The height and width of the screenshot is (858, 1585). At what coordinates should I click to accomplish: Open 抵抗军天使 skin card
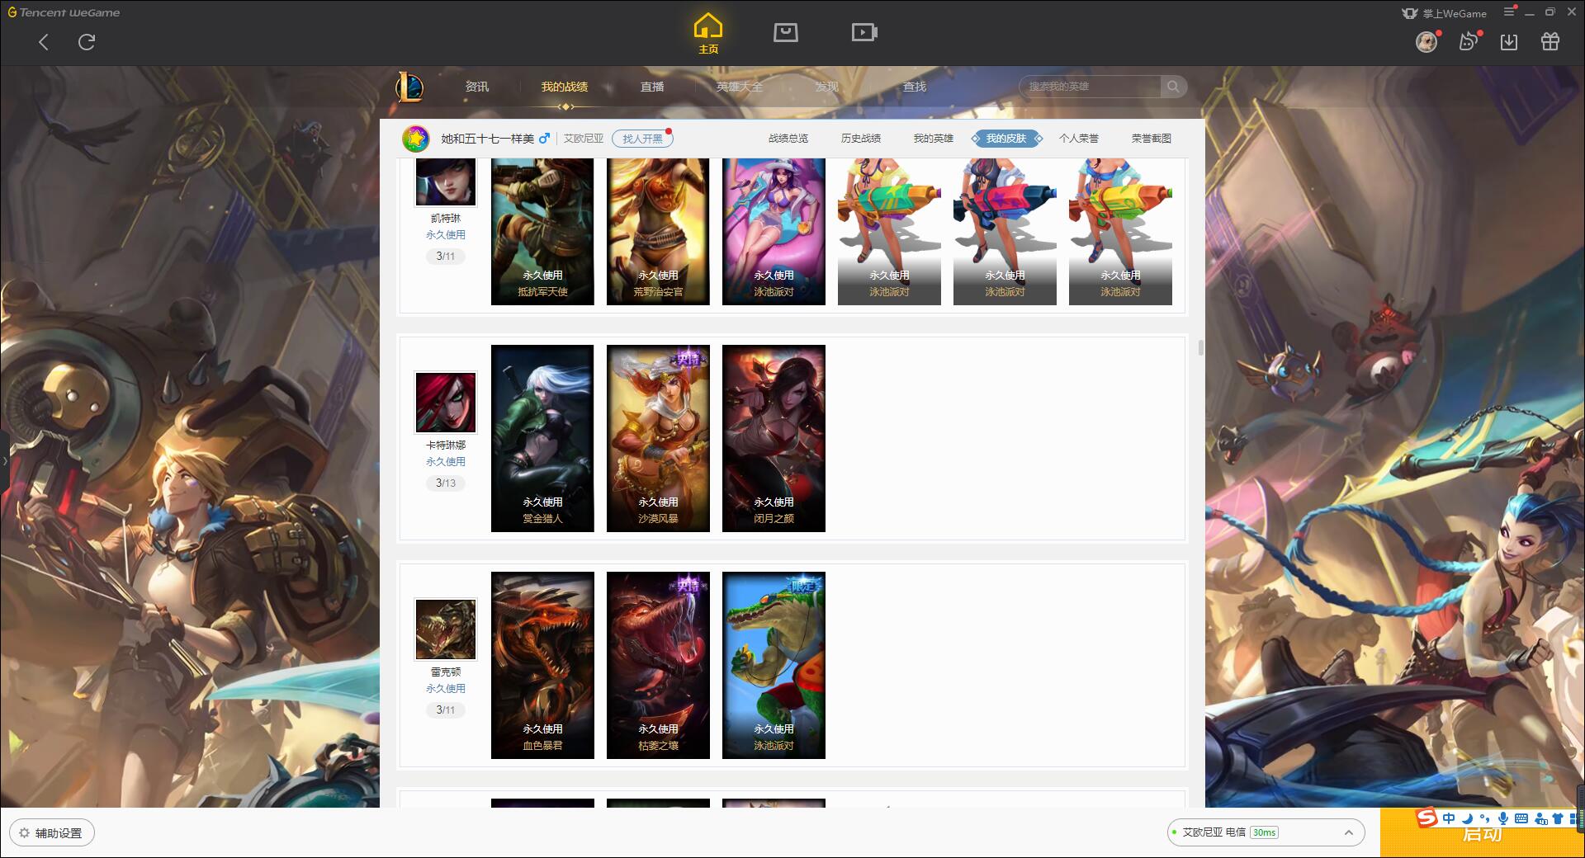pyautogui.click(x=542, y=232)
